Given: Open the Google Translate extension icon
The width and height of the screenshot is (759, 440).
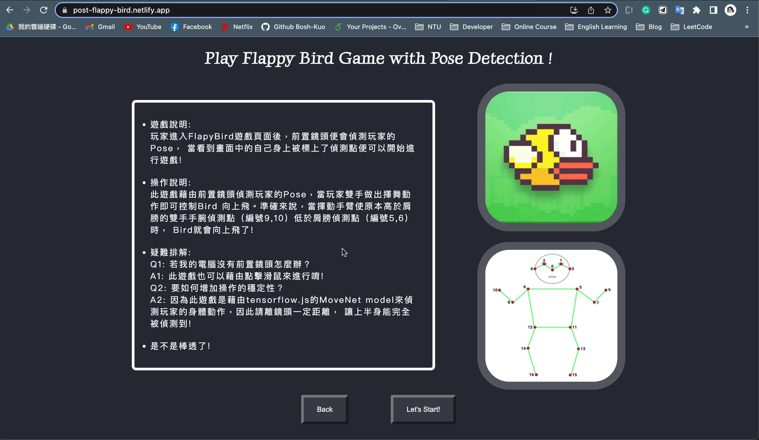Looking at the screenshot, I should [679, 10].
